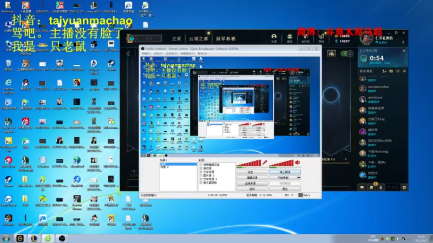Viewport: 433px width, 243px height.
Task: Select friend qweqweasdqw in friends list
Action: pyautogui.click(x=383, y=89)
